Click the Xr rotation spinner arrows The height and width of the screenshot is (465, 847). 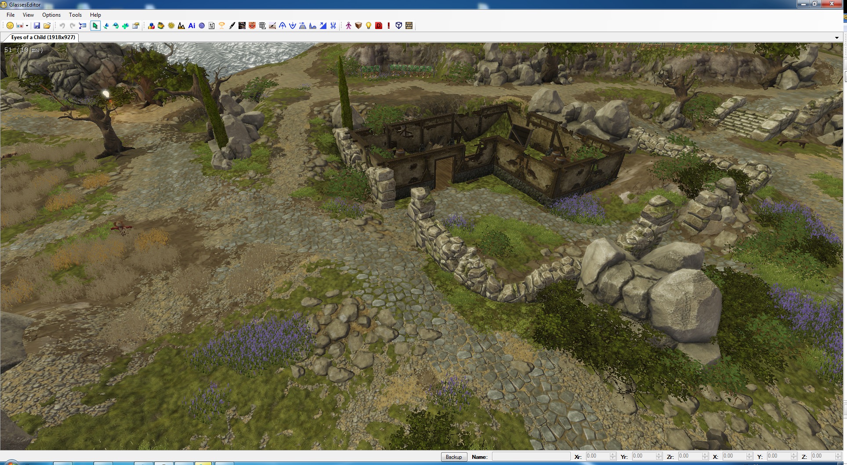coord(613,457)
